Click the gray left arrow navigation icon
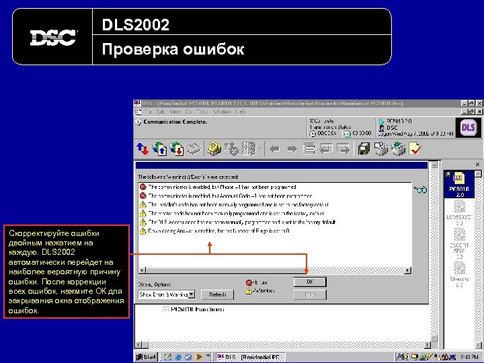Screen dimensions: 484x363 coord(274,149)
